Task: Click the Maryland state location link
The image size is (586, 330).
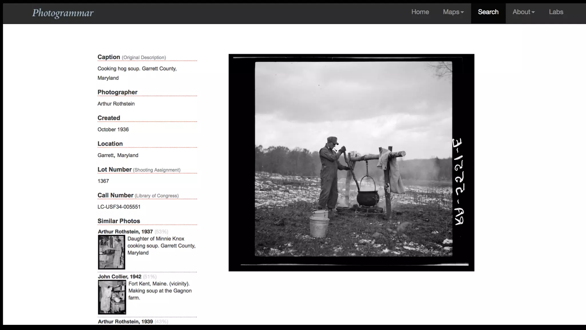Action: click(128, 155)
